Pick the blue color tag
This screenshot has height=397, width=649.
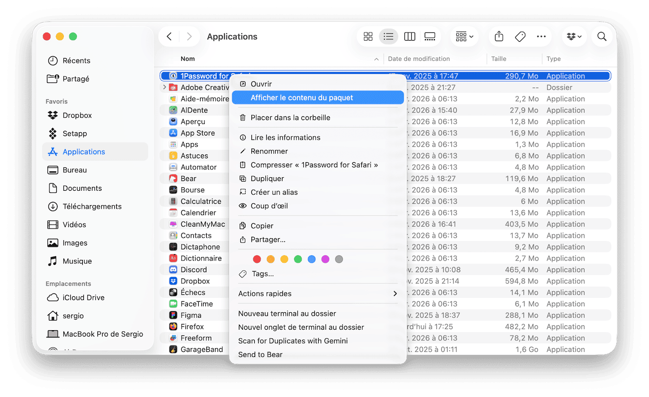311,260
